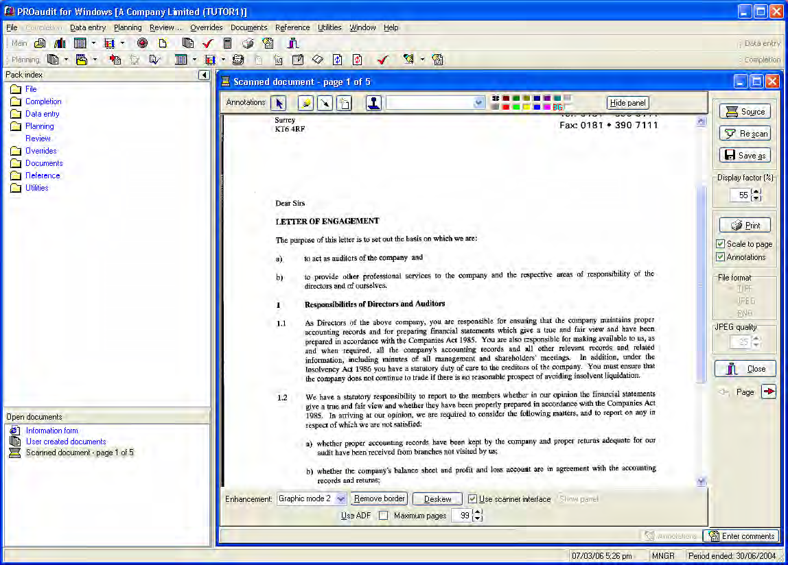Open dropdown beside Planning pencil icon
Image resolution: width=788 pixels, height=565 pixels.
tap(422, 60)
